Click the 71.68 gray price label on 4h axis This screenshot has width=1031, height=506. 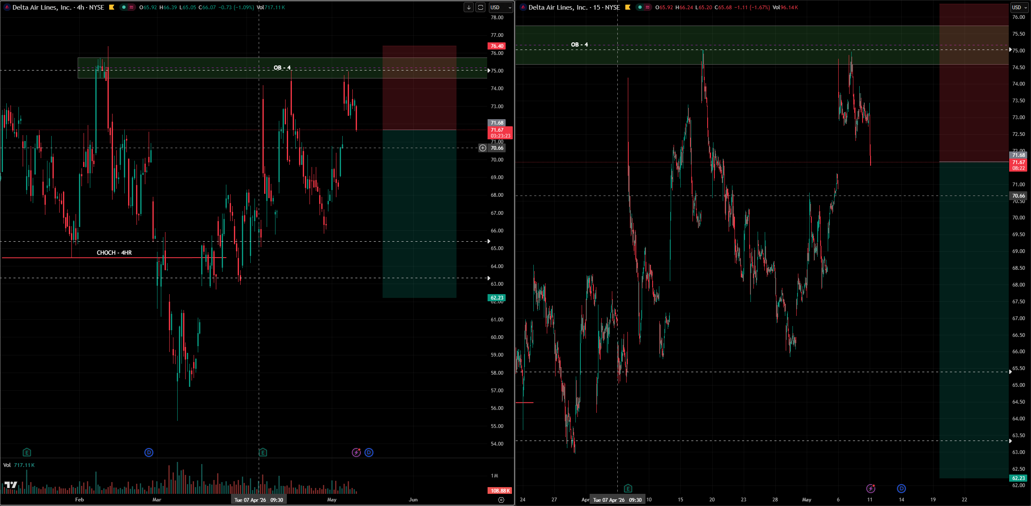click(497, 123)
